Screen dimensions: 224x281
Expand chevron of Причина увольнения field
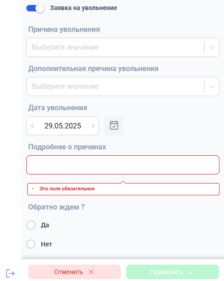tap(212, 47)
